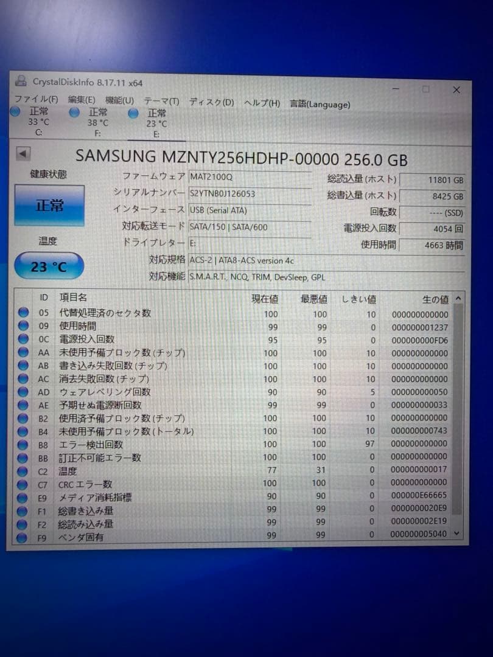Click the interface field USB (Serial ATA)

tap(250, 210)
